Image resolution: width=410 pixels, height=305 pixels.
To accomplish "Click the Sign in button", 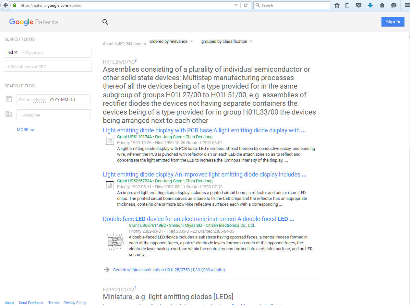I will [x=393, y=22].
